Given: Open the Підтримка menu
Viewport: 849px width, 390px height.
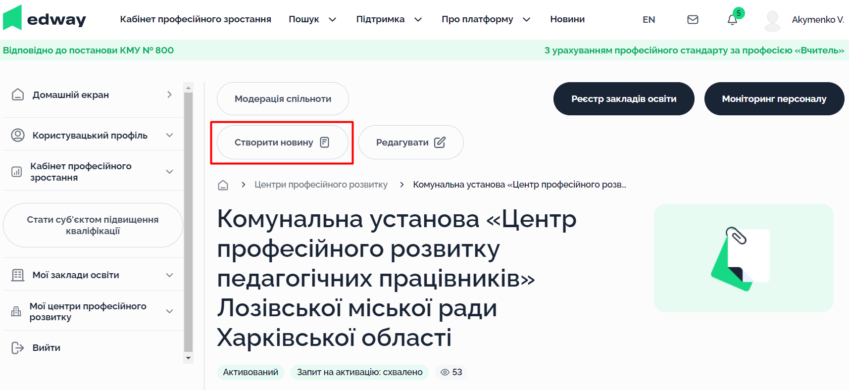Looking at the screenshot, I should [x=380, y=19].
